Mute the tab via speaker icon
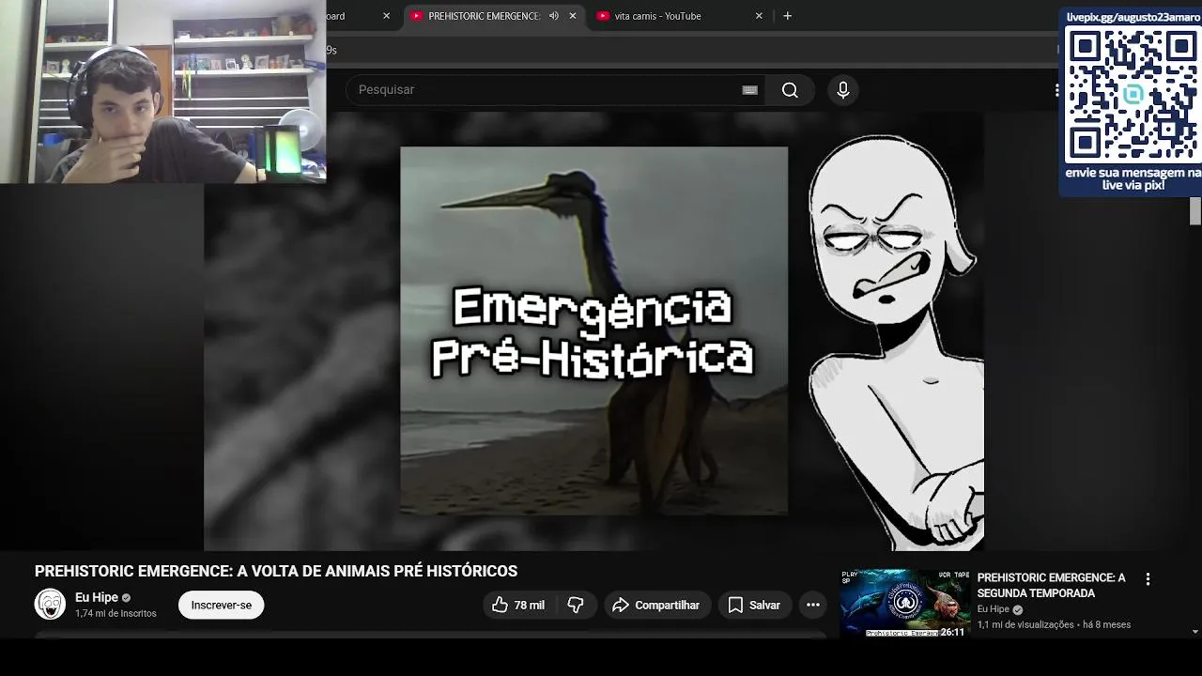1202x676 pixels. pyautogui.click(x=553, y=16)
